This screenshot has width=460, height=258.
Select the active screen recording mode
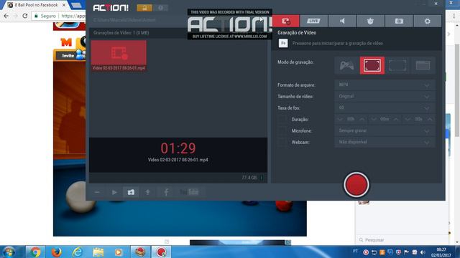click(x=372, y=65)
